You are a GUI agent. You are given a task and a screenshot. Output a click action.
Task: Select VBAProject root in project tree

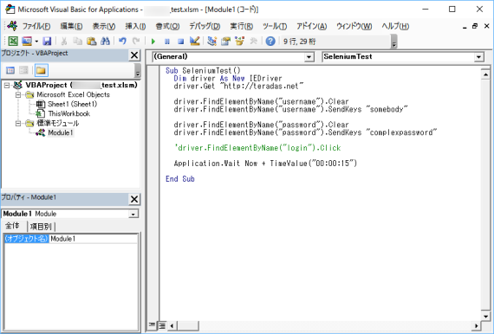[81, 85]
